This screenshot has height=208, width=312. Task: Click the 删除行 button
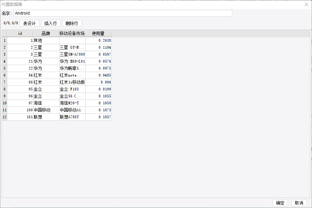point(72,23)
